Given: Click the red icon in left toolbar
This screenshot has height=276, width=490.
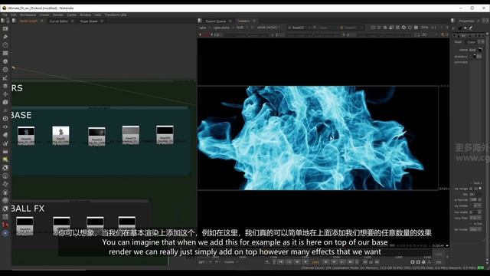Looking at the screenshot, I should (5, 225).
